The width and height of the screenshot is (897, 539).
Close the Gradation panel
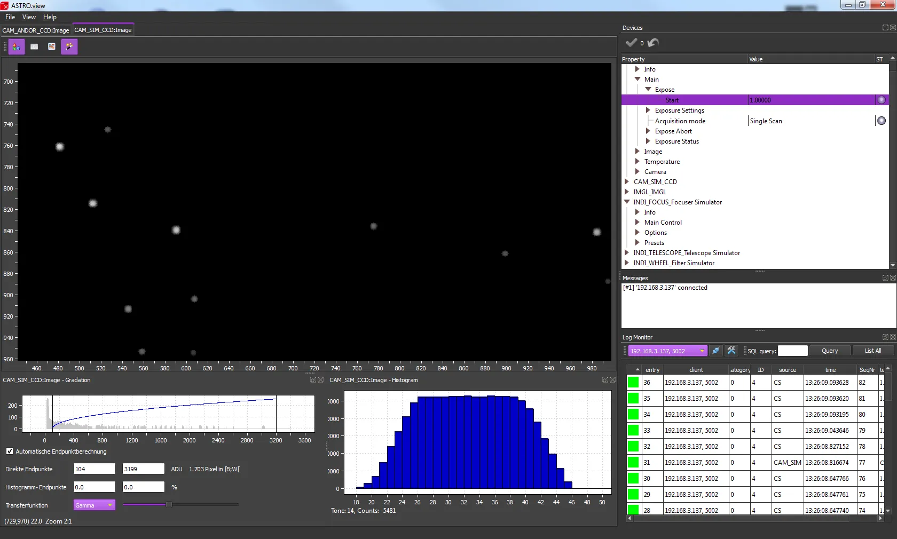321,380
